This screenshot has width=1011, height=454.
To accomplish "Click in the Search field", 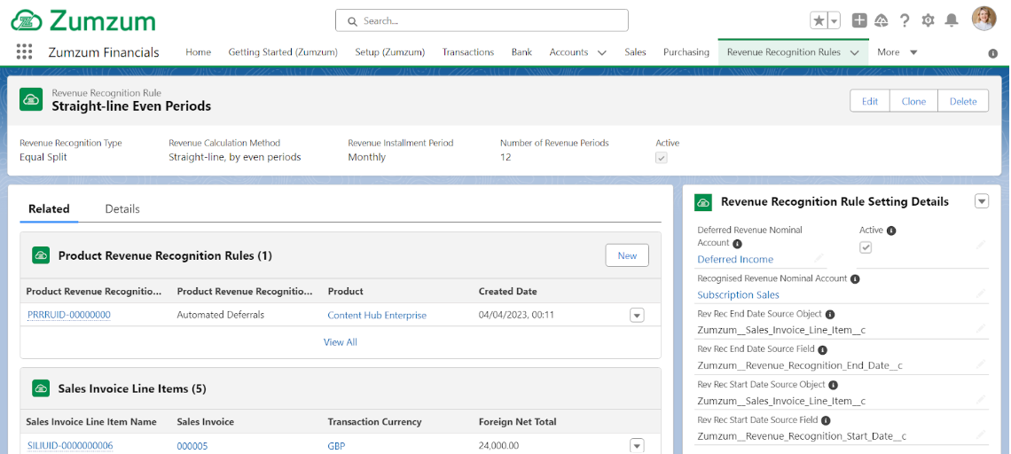I will [482, 20].
